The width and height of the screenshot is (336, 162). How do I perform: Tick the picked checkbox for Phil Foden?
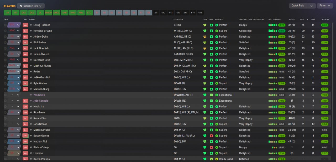point(5,43)
